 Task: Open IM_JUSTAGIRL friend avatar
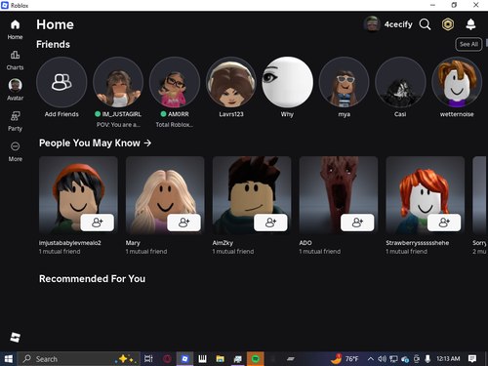point(118,82)
